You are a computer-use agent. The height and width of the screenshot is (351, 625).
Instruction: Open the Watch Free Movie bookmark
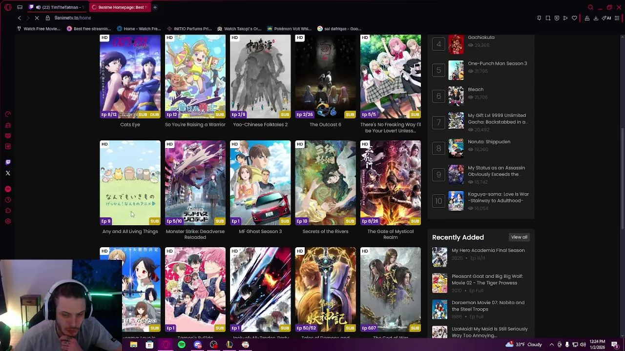tap(38, 29)
